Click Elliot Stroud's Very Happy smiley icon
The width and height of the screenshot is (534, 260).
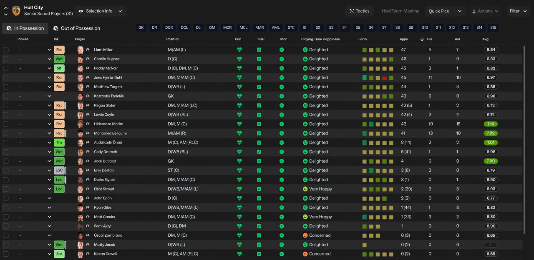tap(305, 189)
